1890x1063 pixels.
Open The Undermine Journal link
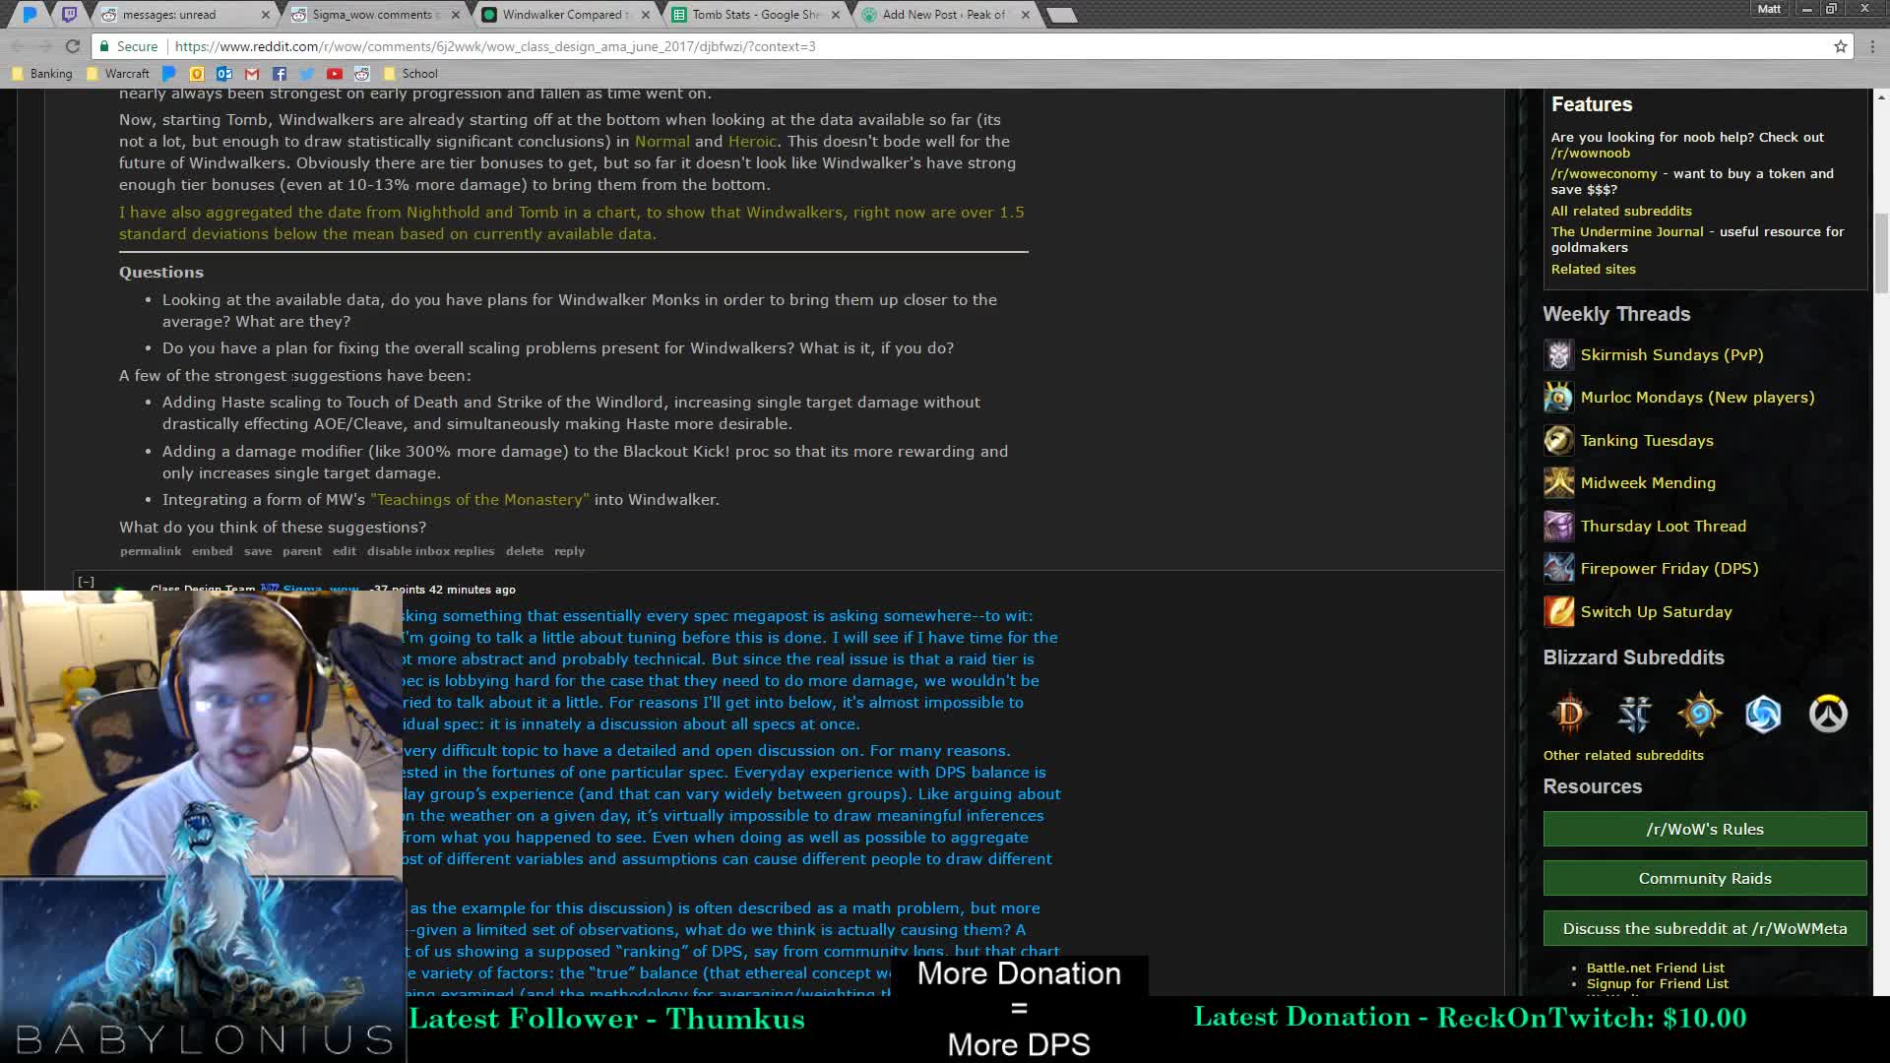tap(1627, 231)
